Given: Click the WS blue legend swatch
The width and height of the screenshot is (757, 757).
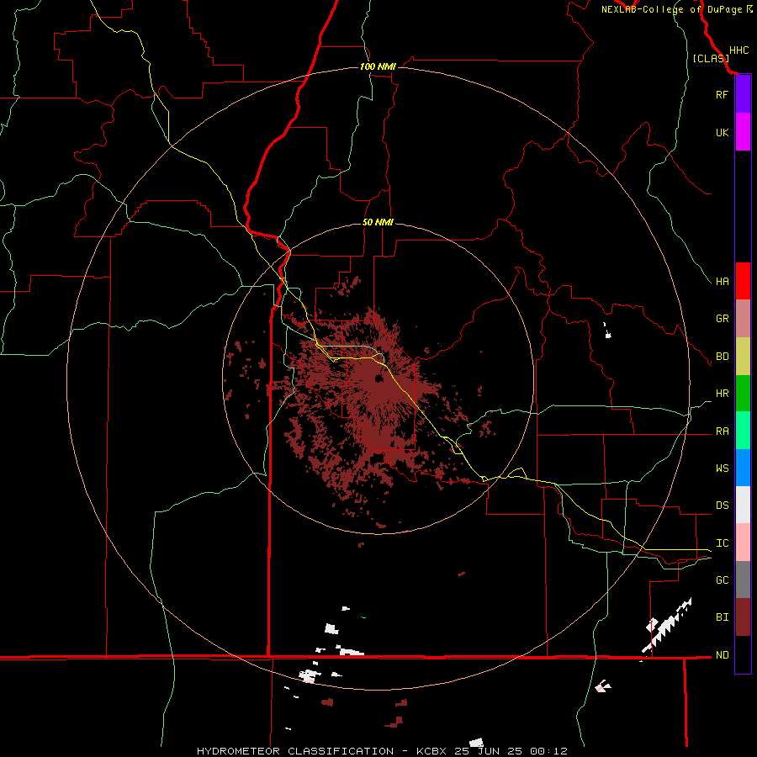Looking at the screenshot, I should click(x=743, y=468).
